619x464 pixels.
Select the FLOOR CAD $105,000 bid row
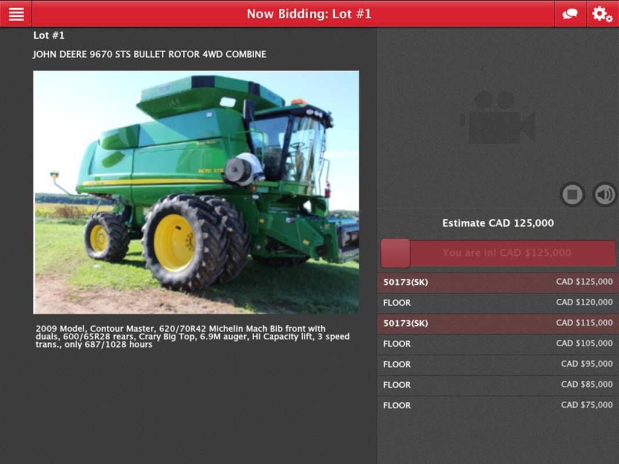pyautogui.click(x=498, y=344)
